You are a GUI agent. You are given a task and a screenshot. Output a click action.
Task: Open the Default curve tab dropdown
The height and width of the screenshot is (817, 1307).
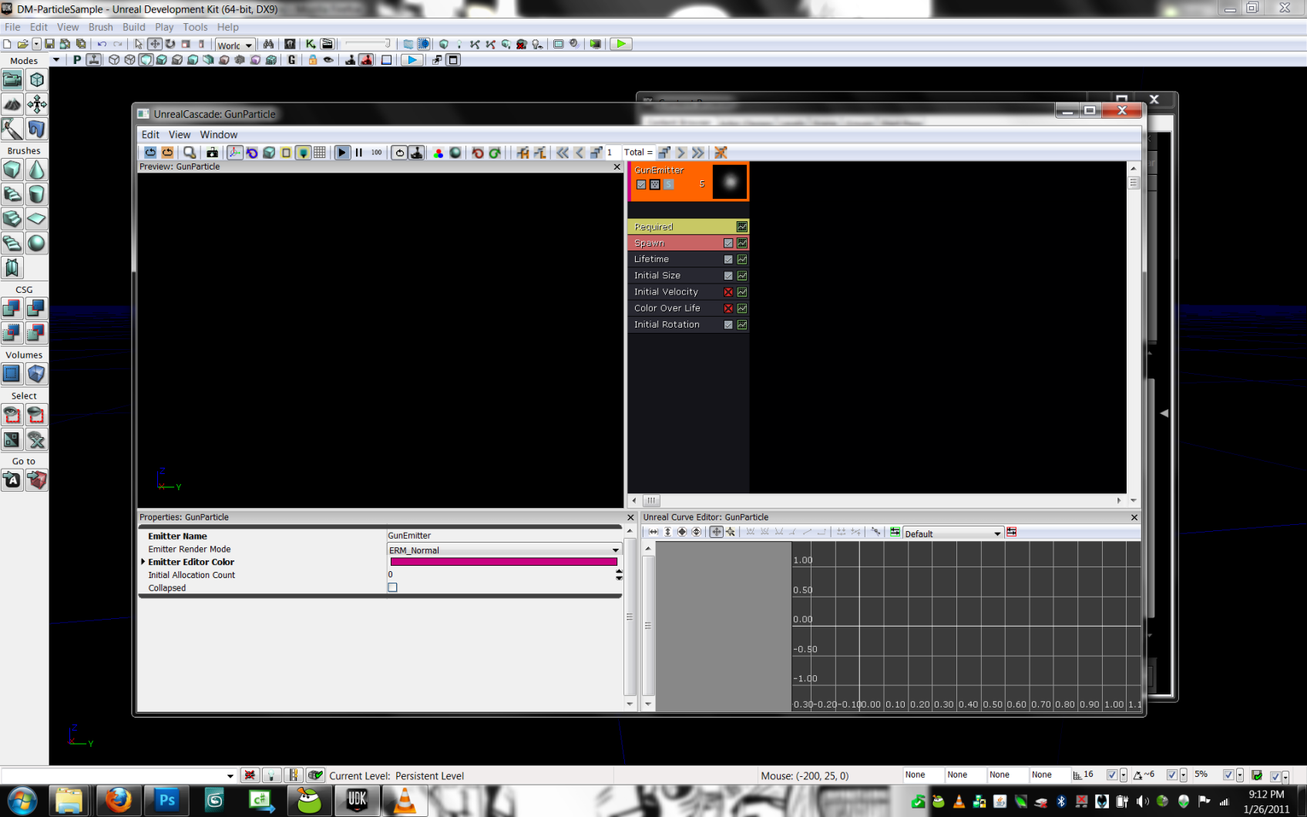point(953,533)
